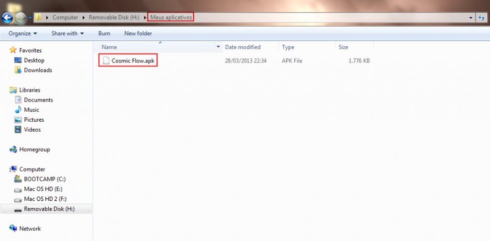Click the Cosmic Flow.apk file icon
The height and width of the screenshot is (241, 490).
point(106,61)
